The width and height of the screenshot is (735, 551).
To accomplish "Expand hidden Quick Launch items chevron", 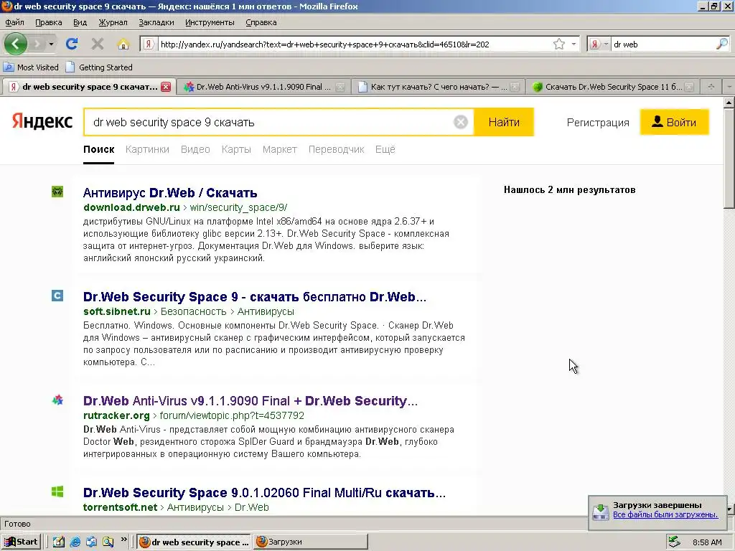I will [123, 540].
